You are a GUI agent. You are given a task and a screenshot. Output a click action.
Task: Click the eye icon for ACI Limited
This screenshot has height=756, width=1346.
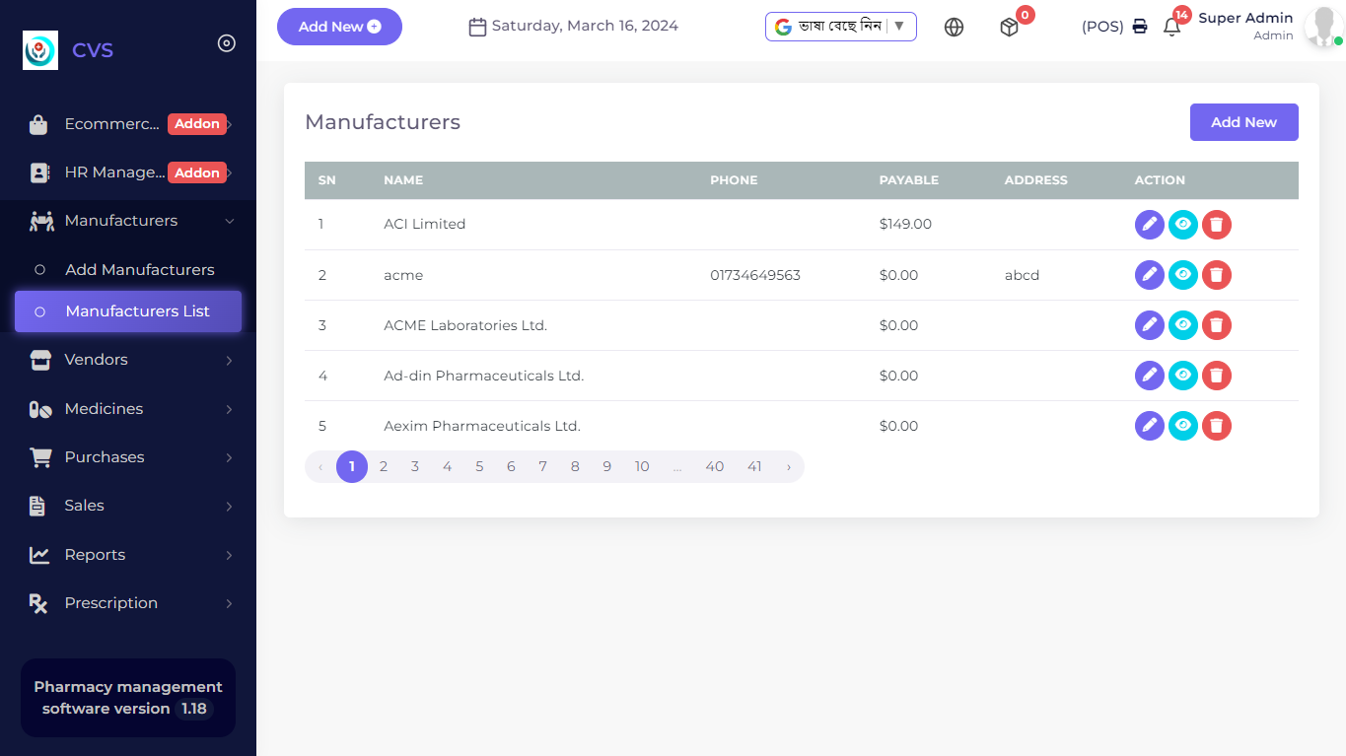(1182, 225)
